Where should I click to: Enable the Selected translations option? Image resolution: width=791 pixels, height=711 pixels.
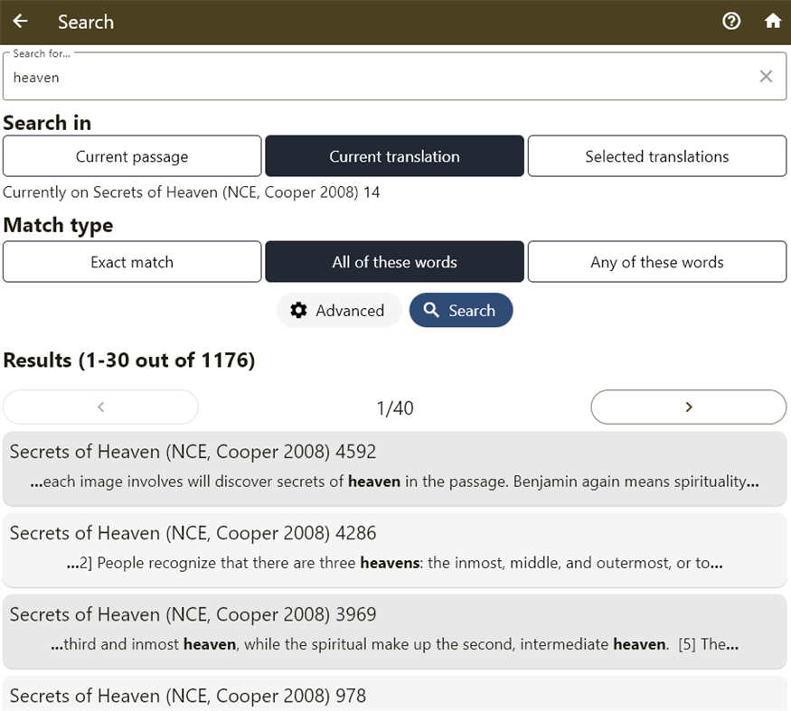656,155
